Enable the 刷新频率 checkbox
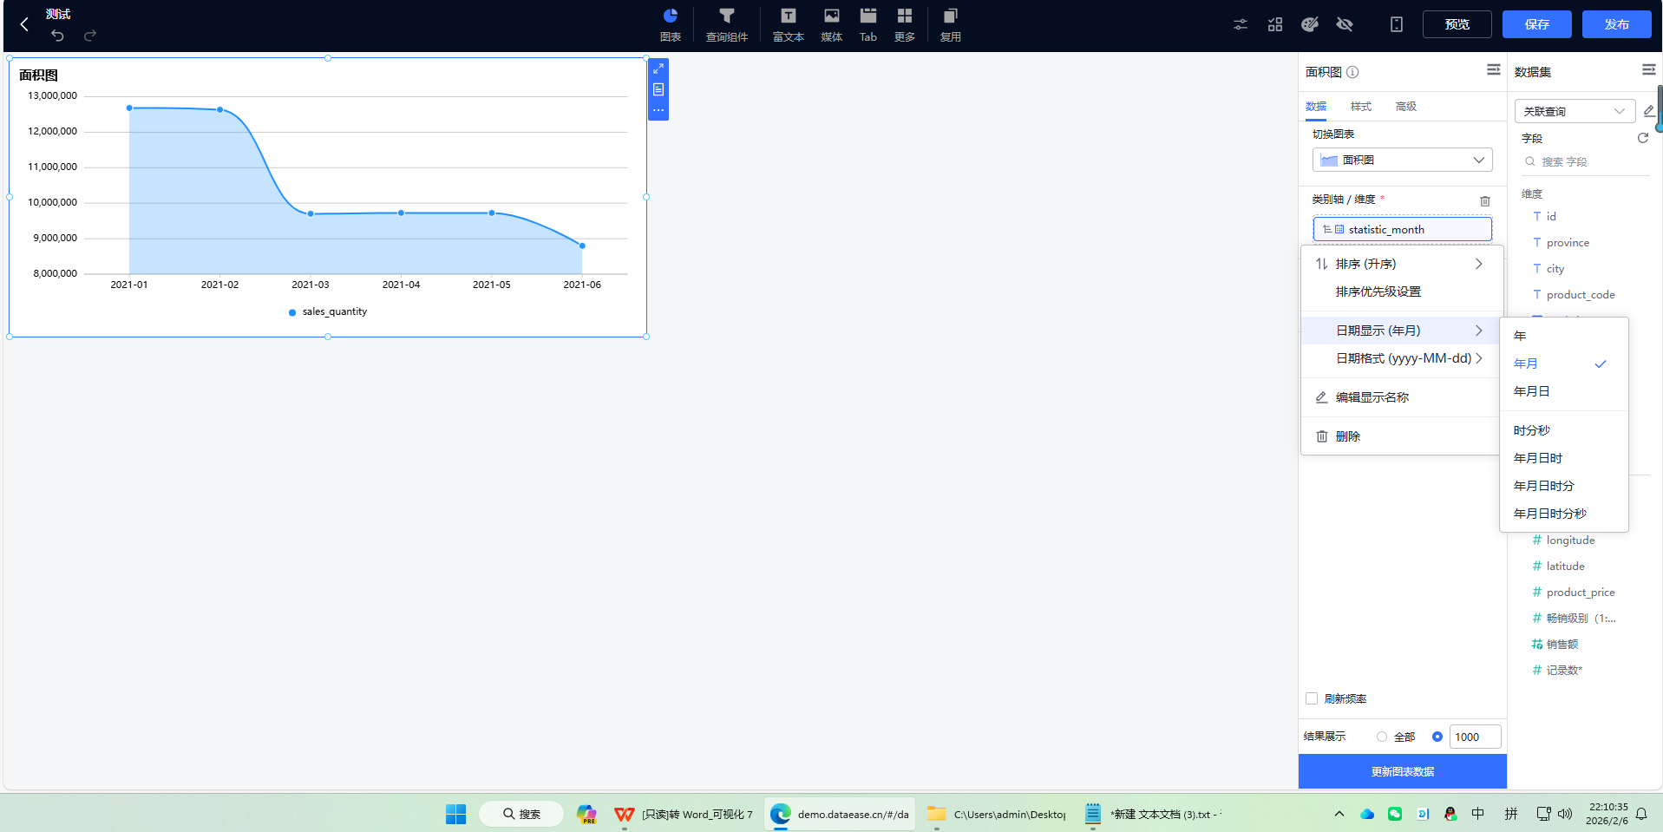 pyautogui.click(x=1312, y=698)
